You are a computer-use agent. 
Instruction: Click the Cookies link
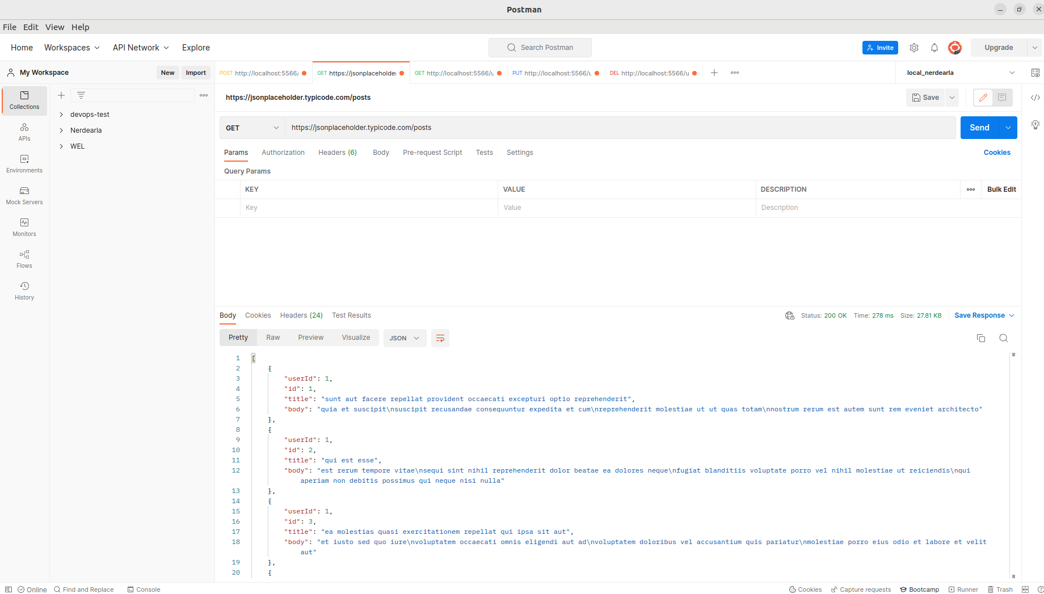tap(997, 153)
